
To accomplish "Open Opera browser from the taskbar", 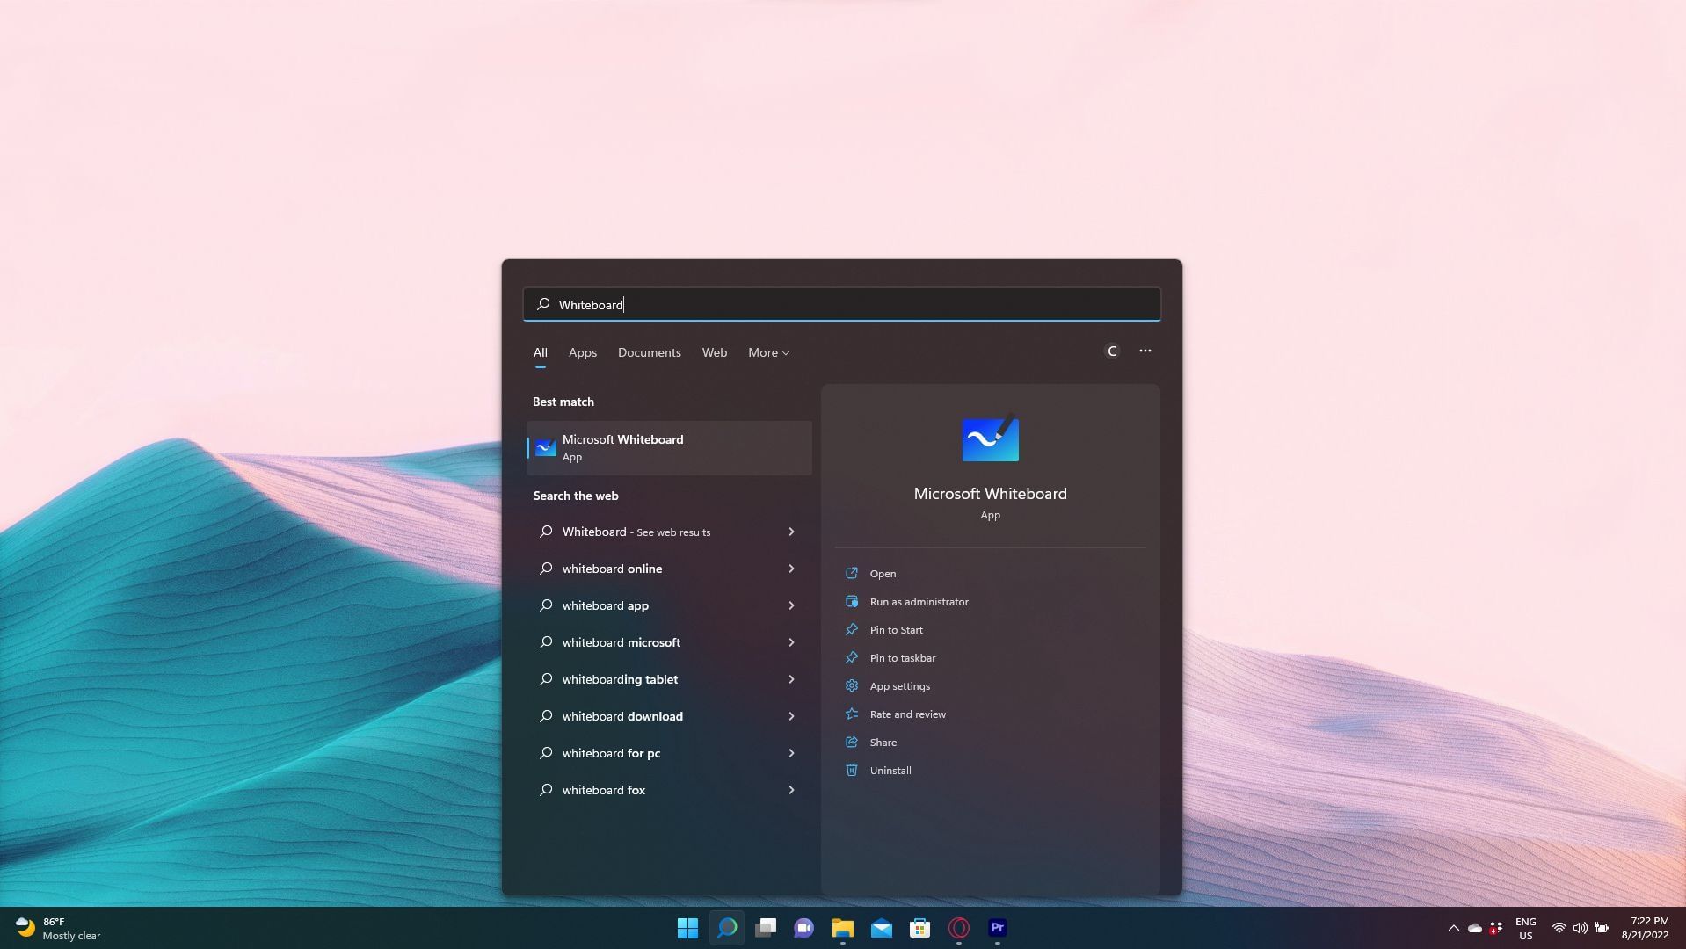I will point(958,928).
